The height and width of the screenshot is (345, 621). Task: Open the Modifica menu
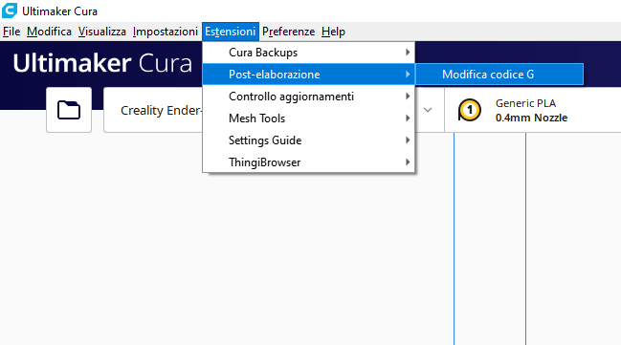(x=49, y=32)
